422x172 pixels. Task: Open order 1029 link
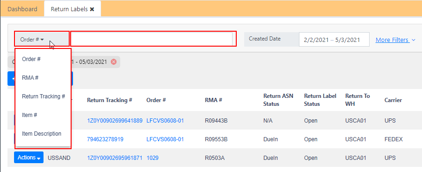pyautogui.click(x=153, y=158)
